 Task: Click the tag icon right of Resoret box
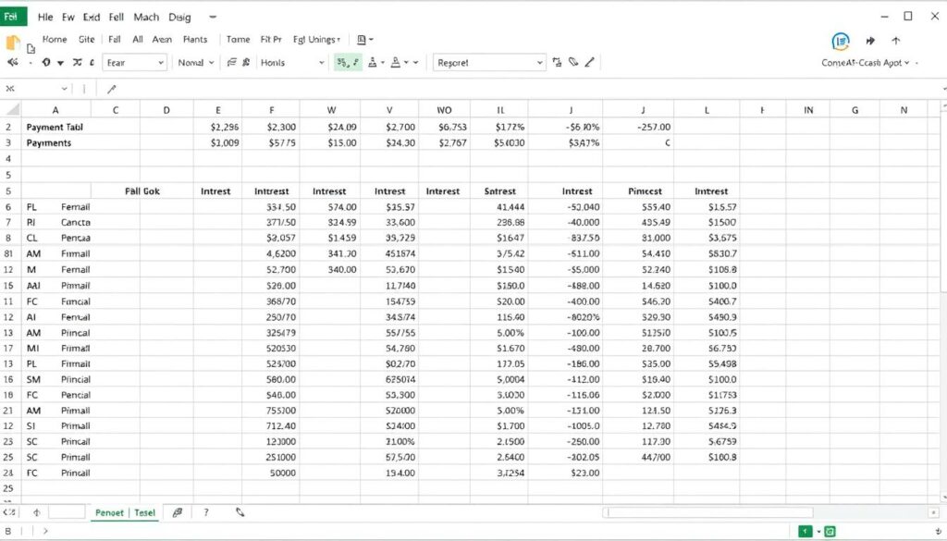pyautogui.click(x=573, y=62)
